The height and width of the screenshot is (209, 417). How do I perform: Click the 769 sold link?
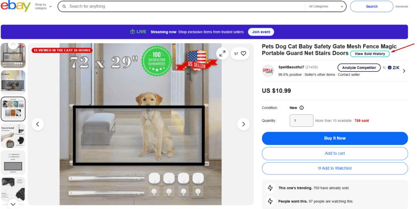362,121
